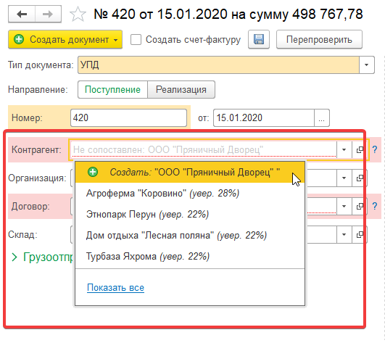385x343 pixels.
Task: Click the forward arrow navigation button
Action: pos(48,14)
